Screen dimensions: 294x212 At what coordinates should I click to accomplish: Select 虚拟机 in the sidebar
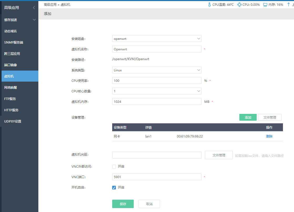pyautogui.click(x=20, y=76)
